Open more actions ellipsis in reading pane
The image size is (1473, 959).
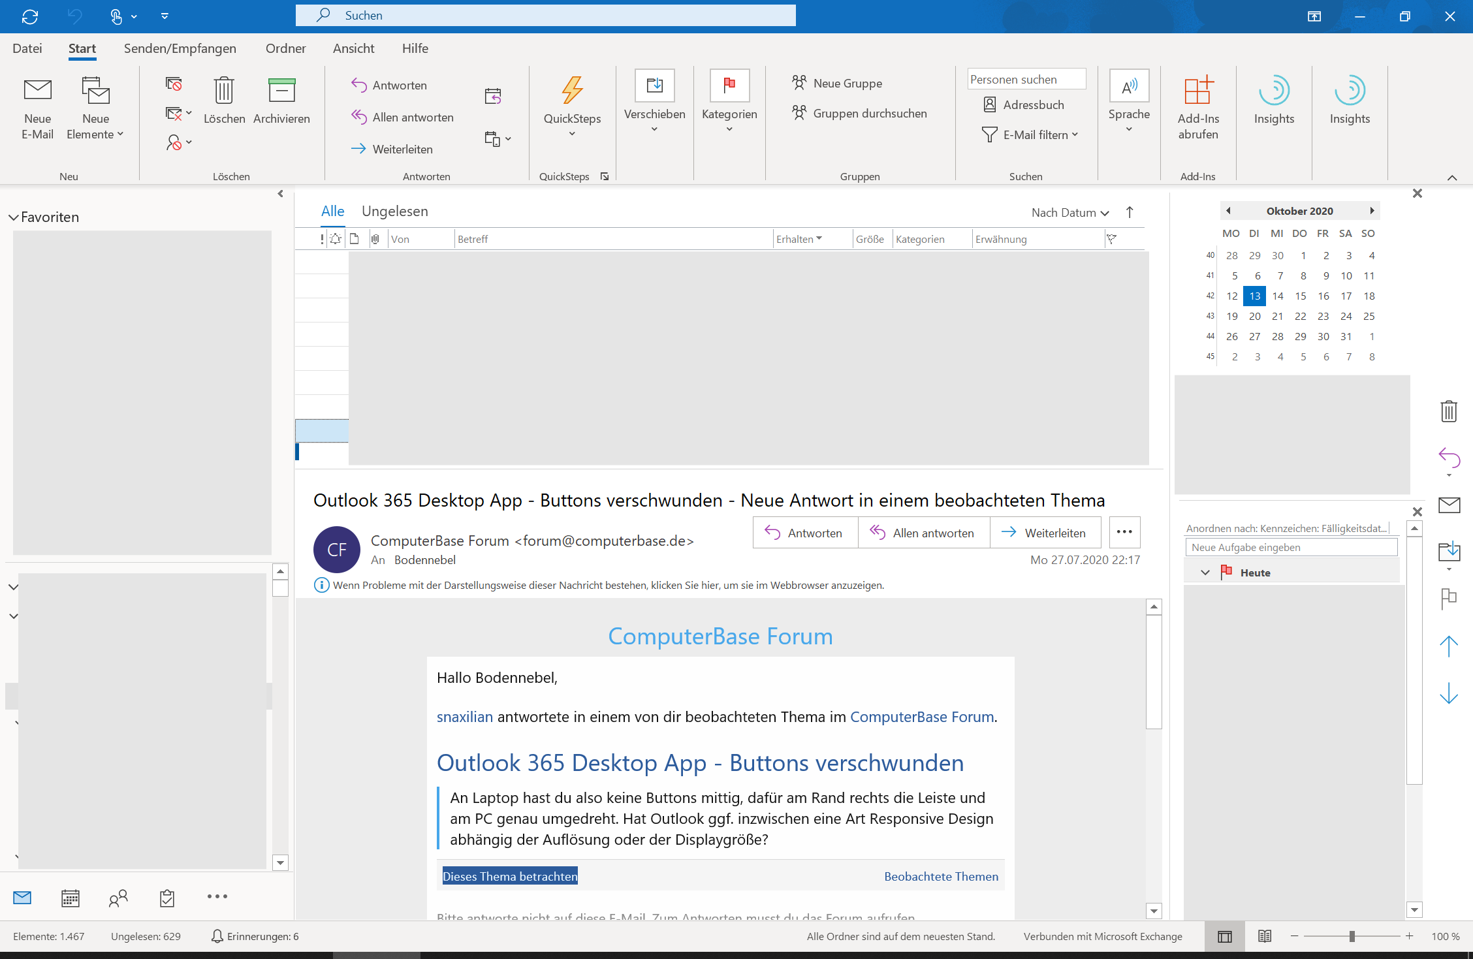point(1124,532)
